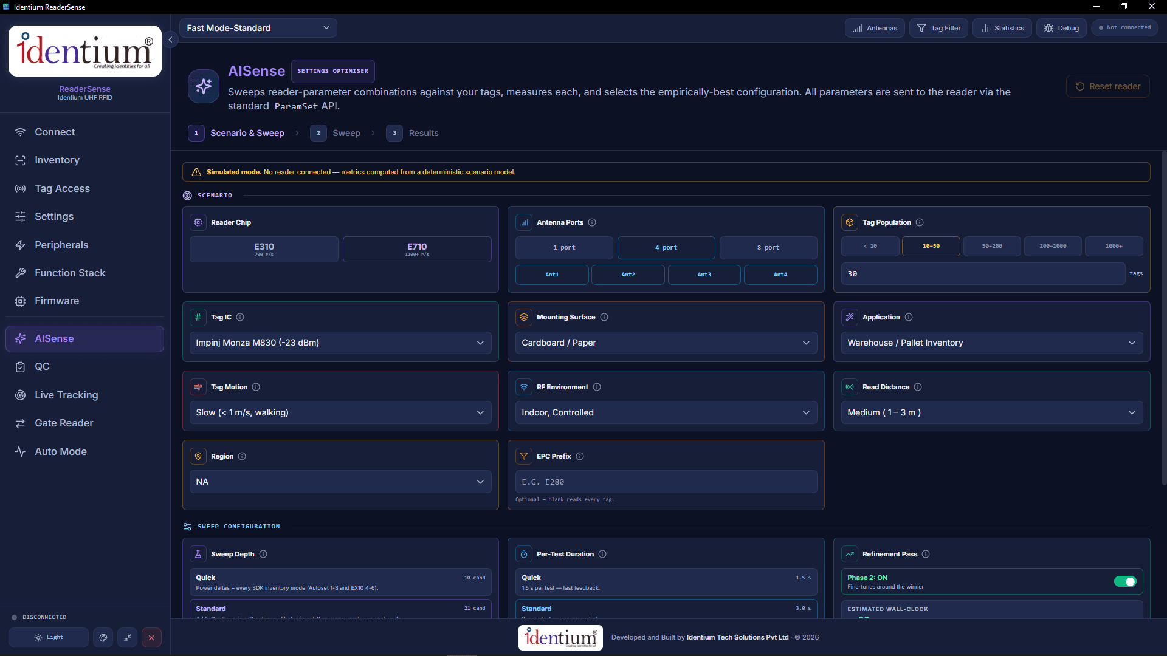Select the 1000+ tag population range
The image size is (1167, 656).
[1114, 246]
